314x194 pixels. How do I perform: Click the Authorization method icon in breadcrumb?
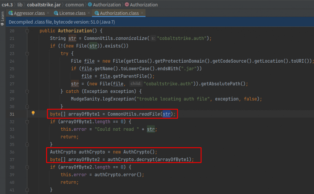tap(127, 4)
